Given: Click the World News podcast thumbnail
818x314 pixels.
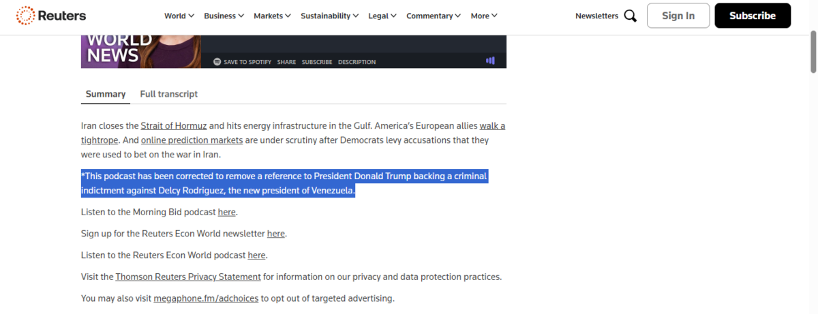Looking at the screenshot, I should pos(141,51).
